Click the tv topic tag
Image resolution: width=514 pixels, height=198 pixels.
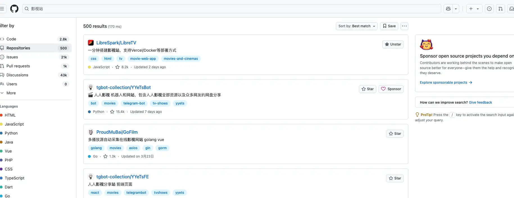[121, 59]
